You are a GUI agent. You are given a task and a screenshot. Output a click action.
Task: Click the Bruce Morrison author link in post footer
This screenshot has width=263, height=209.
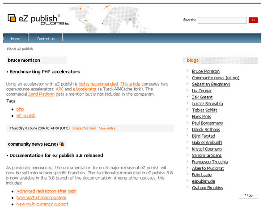coord(84,128)
